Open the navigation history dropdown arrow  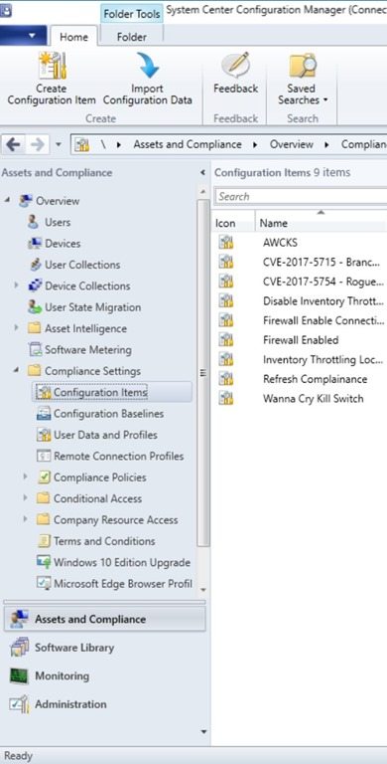(x=59, y=144)
